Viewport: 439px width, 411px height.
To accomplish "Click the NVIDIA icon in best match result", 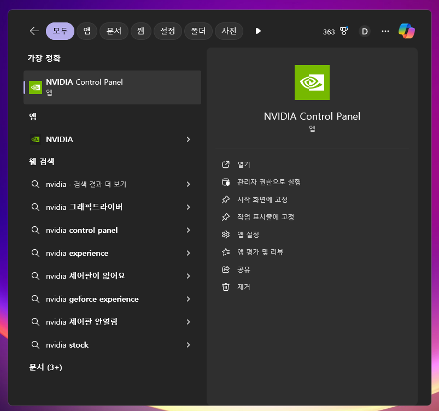I will click(36, 87).
